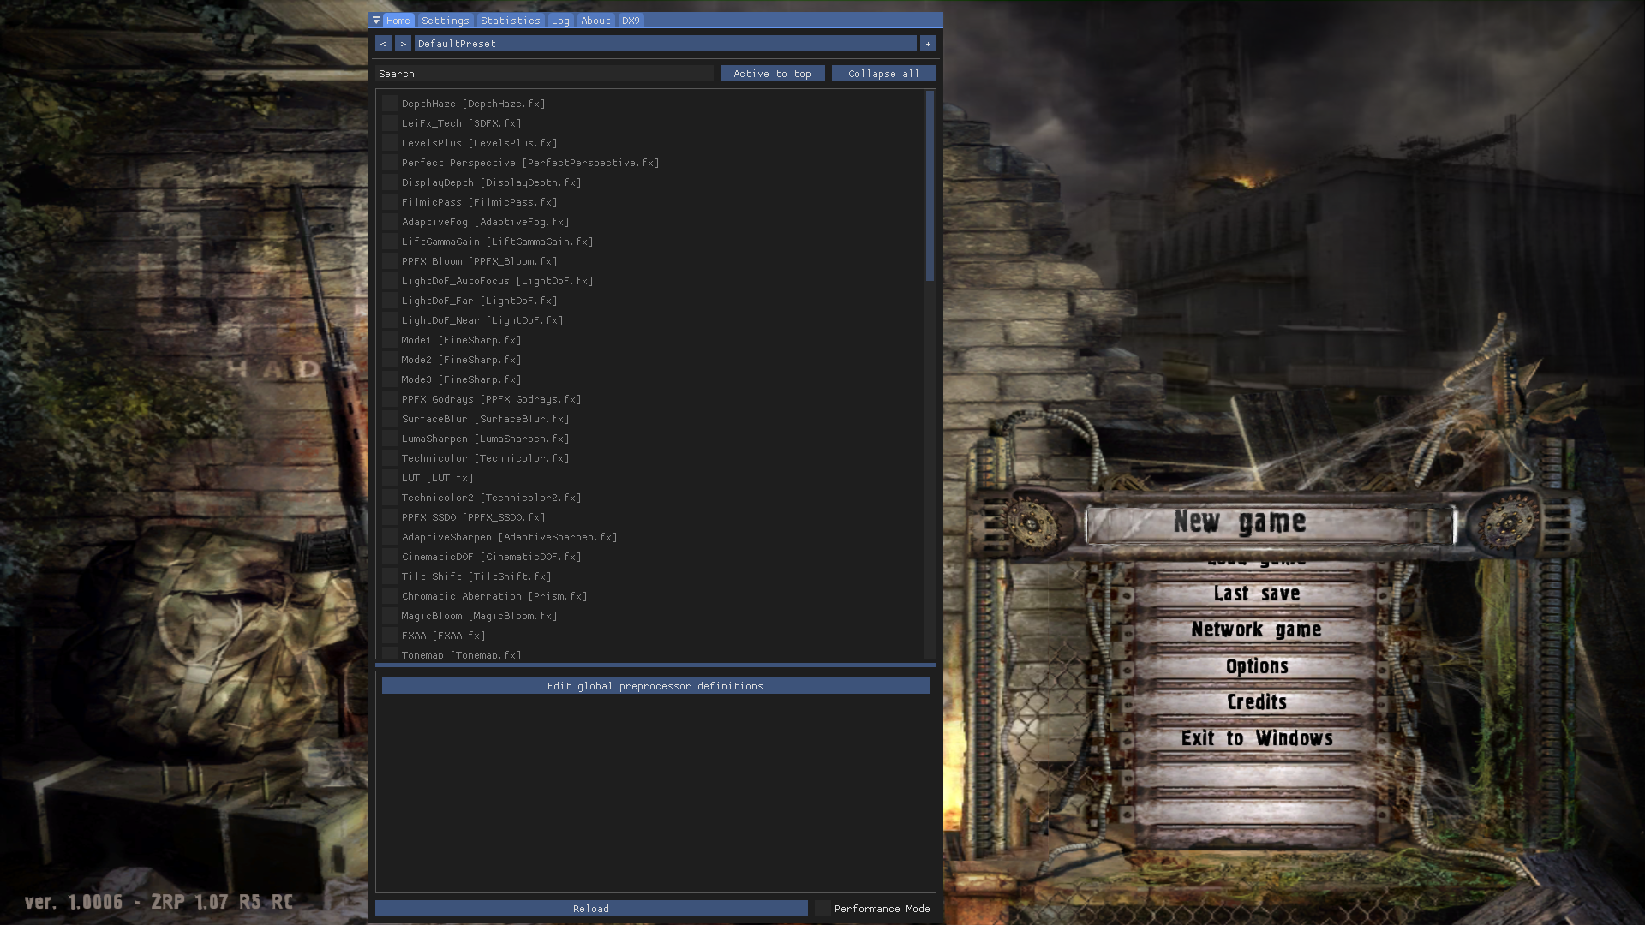This screenshot has width=1645, height=925.
Task: Open Edit global preprocessor definitions
Action: [x=655, y=686]
